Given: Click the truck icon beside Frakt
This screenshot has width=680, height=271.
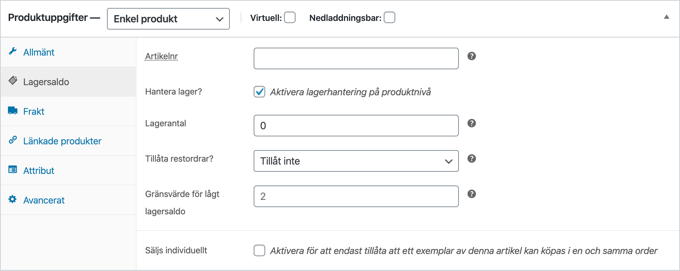Looking at the screenshot, I should tap(13, 111).
